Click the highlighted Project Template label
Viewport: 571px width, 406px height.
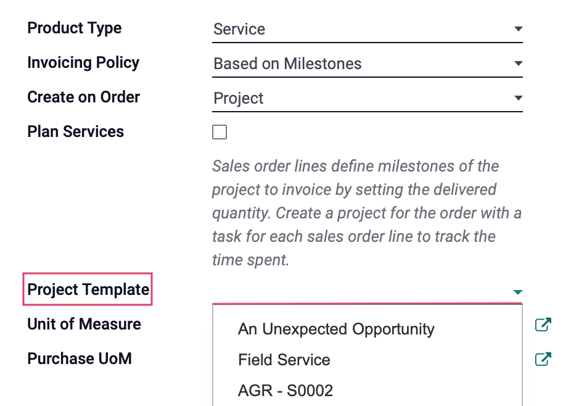(x=88, y=289)
